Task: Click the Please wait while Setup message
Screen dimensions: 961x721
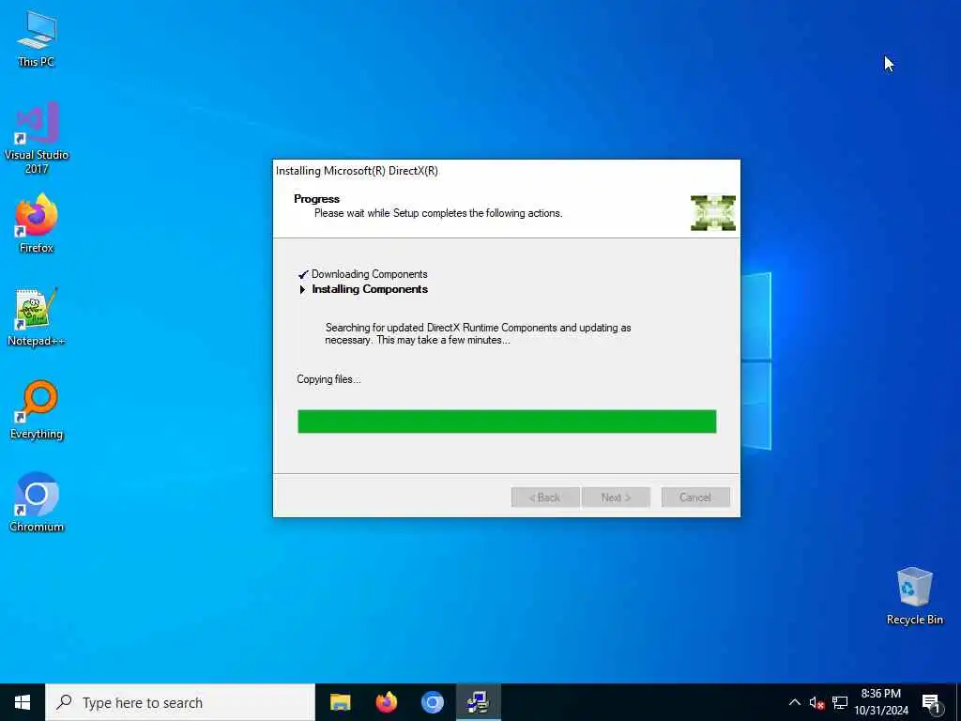Action: (438, 213)
